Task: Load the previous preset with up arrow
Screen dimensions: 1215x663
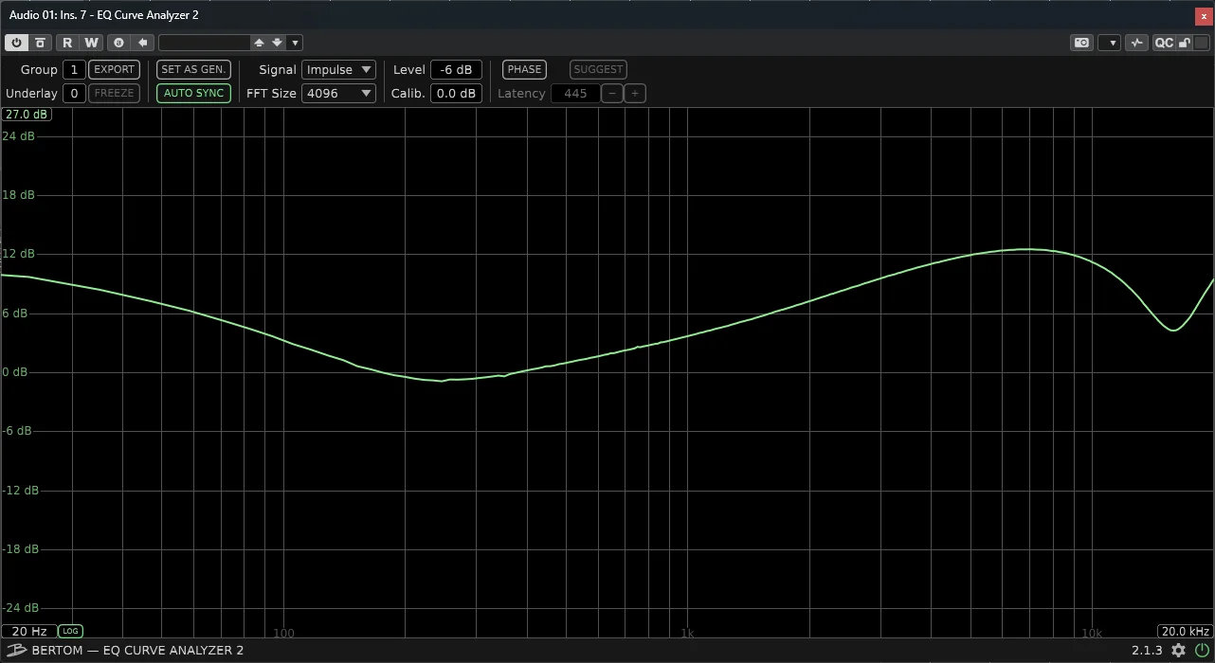Action: tap(259, 43)
